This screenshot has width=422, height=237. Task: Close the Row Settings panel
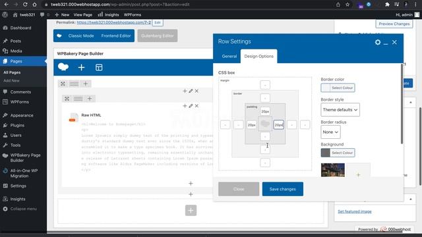(394, 42)
